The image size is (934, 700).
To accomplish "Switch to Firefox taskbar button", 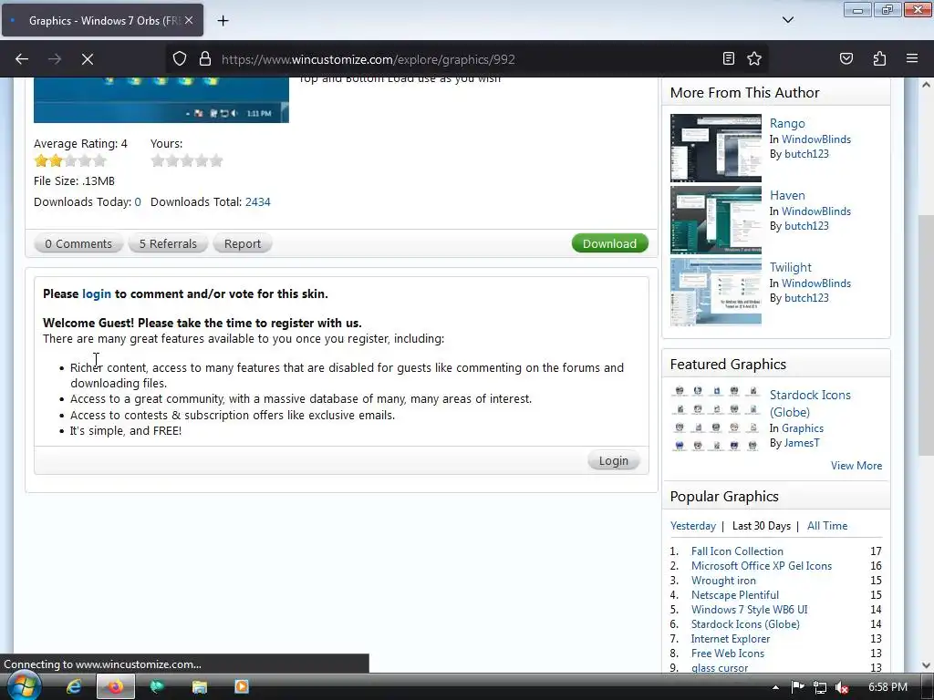I will (x=116, y=687).
